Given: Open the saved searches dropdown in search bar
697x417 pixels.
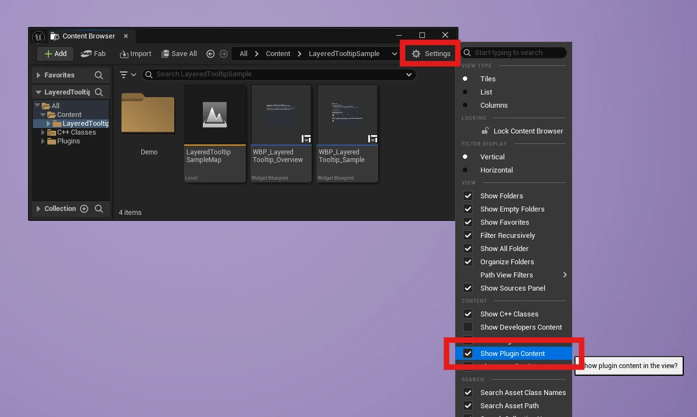Looking at the screenshot, I should (x=408, y=75).
